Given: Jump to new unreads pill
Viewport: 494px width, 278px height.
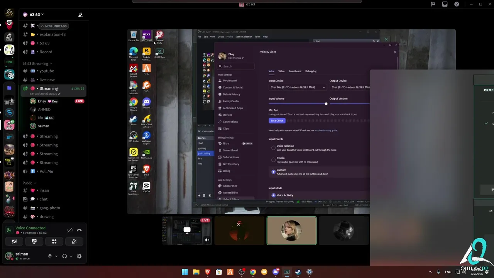Looking at the screenshot, I should click(54, 26).
